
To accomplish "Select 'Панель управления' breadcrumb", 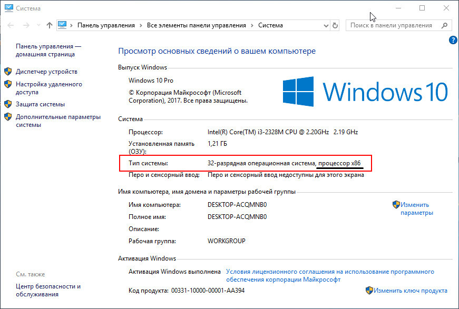I will (106, 25).
